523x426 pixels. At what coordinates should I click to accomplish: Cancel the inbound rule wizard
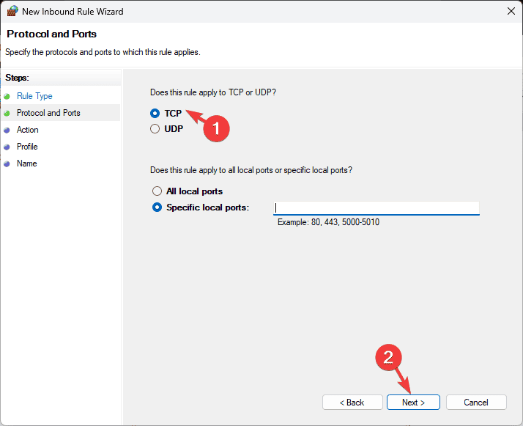(476, 403)
